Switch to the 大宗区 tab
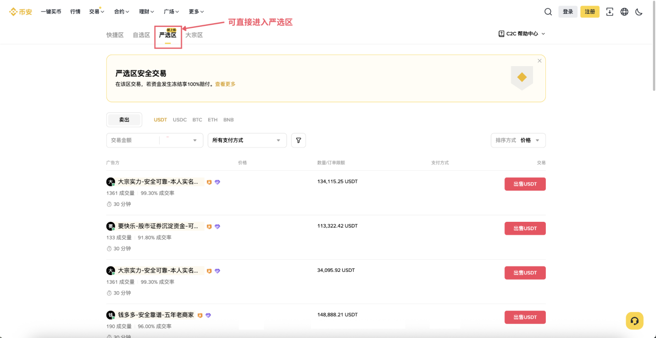Viewport: 656px width, 338px height. [x=194, y=34]
